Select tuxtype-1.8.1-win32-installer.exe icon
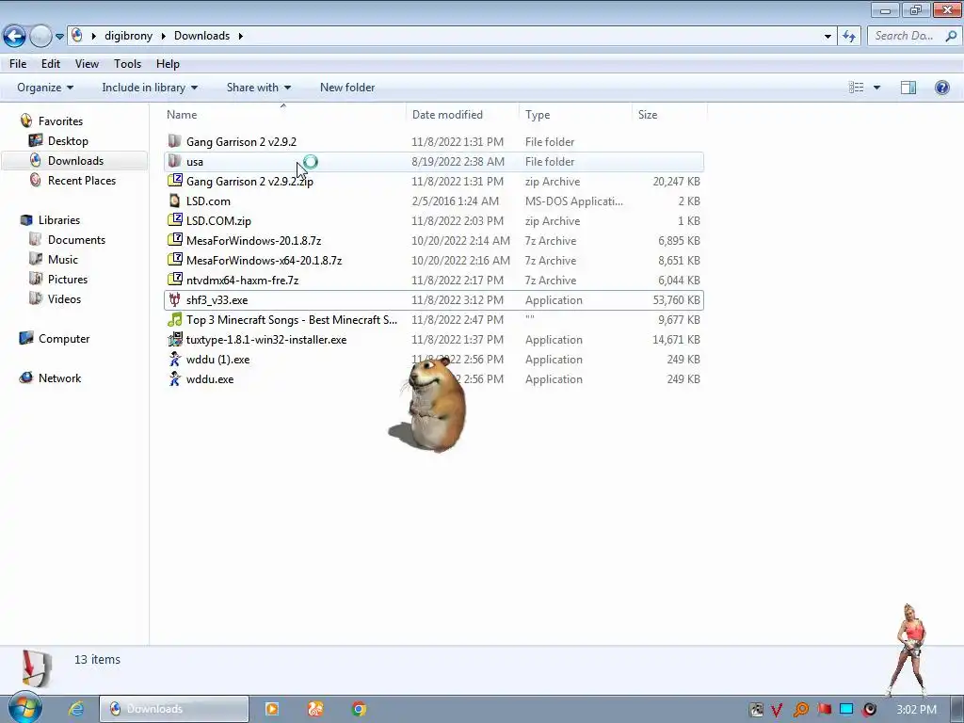The width and height of the screenshot is (964, 723). (175, 339)
